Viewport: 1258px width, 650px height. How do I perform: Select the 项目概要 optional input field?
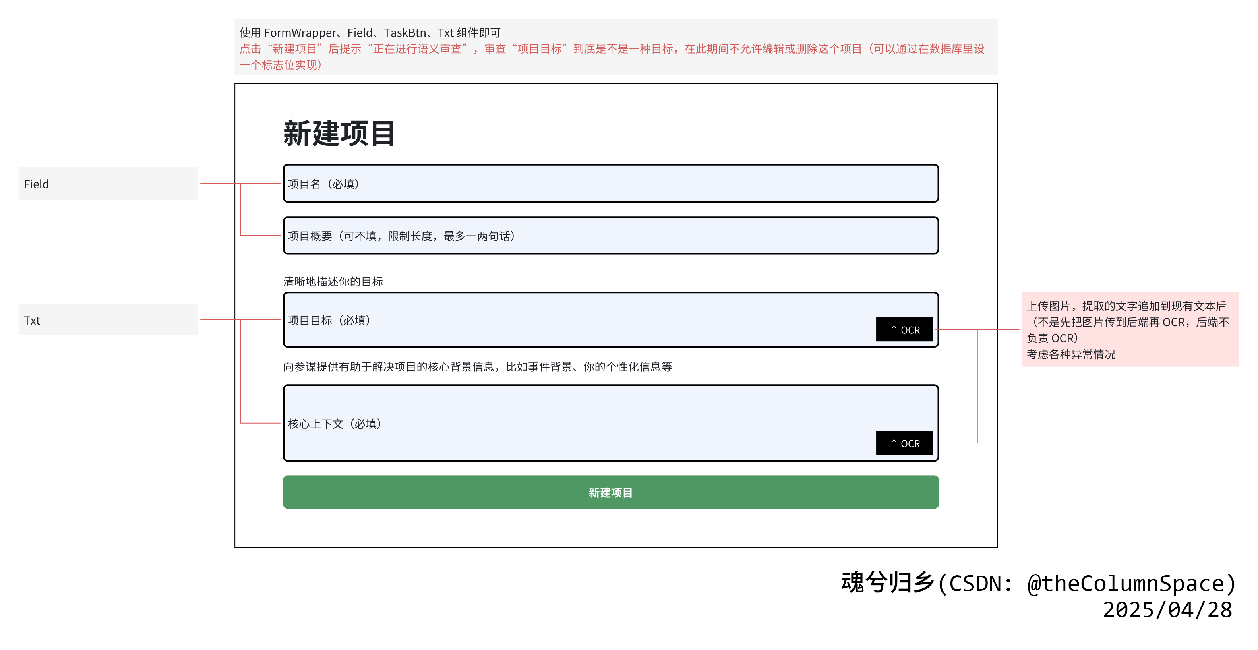pyautogui.click(x=610, y=236)
